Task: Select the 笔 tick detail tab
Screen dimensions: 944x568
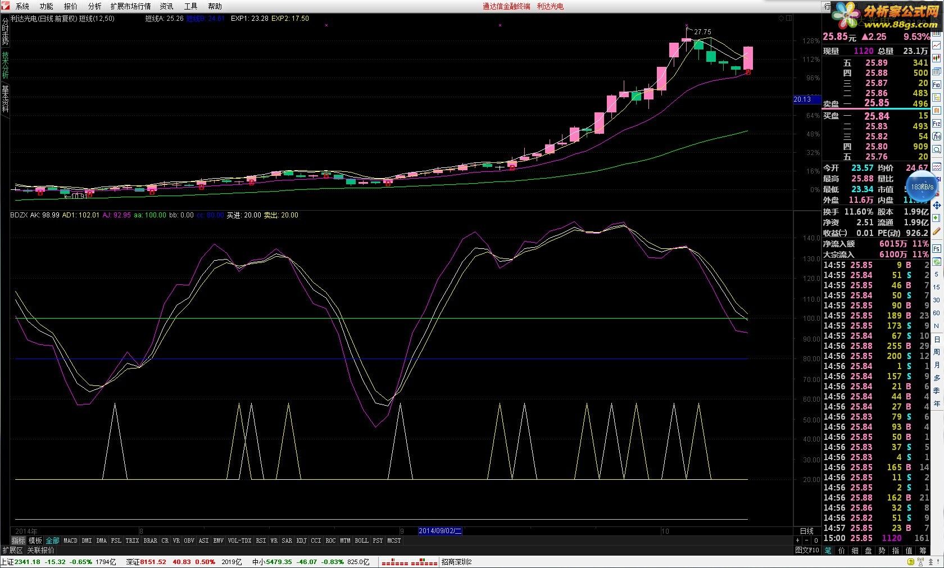Action: [828, 551]
